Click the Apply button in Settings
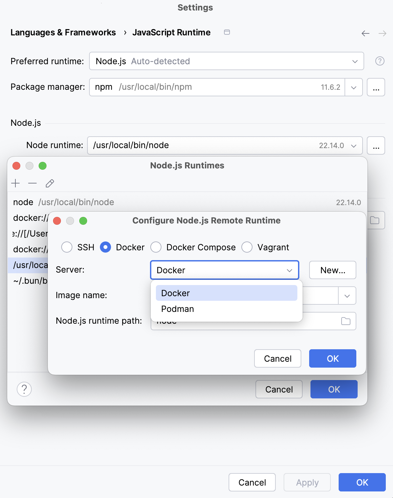 pyautogui.click(x=307, y=482)
